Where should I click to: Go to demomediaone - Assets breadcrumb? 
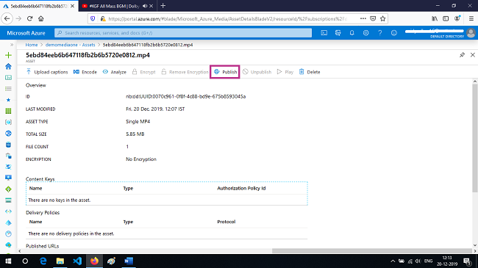70,45
